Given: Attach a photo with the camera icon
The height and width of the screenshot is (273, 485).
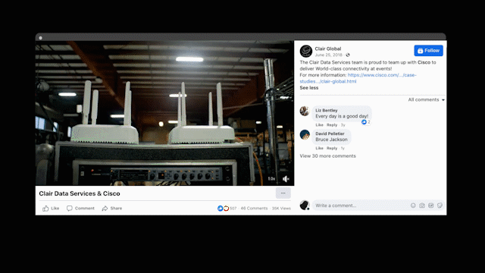Looking at the screenshot, I should click(x=422, y=206).
